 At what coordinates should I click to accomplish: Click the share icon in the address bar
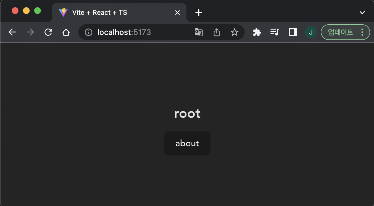click(216, 32)
